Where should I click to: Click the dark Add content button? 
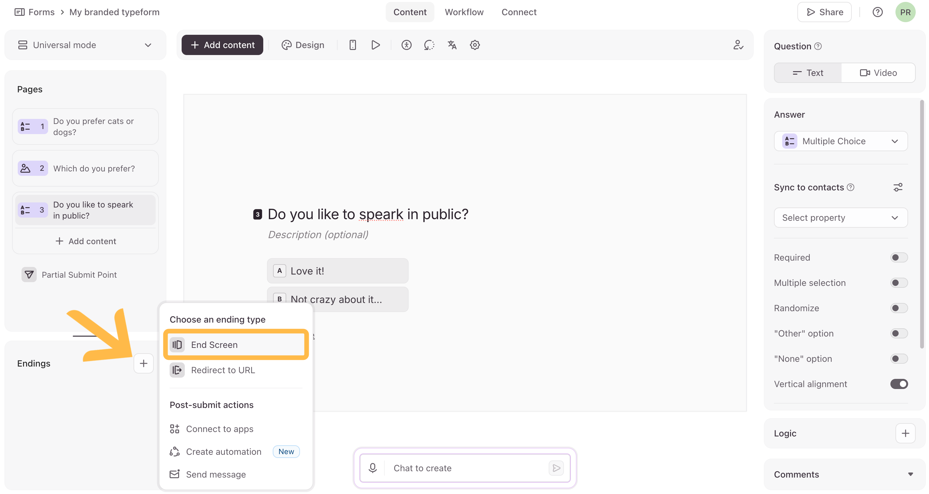[222, 45]
